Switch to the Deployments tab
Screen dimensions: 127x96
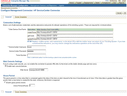tap(88, 3)
